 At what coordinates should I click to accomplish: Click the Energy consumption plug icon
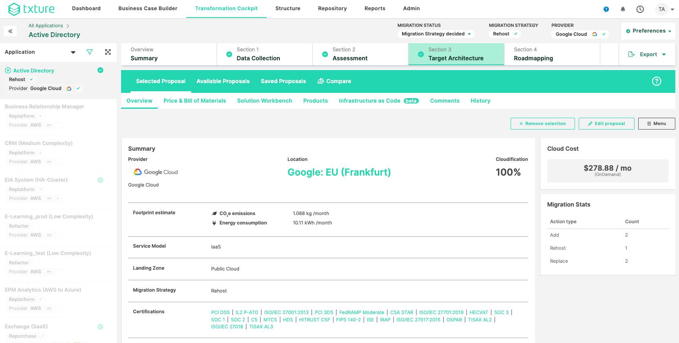pos(214,223)
